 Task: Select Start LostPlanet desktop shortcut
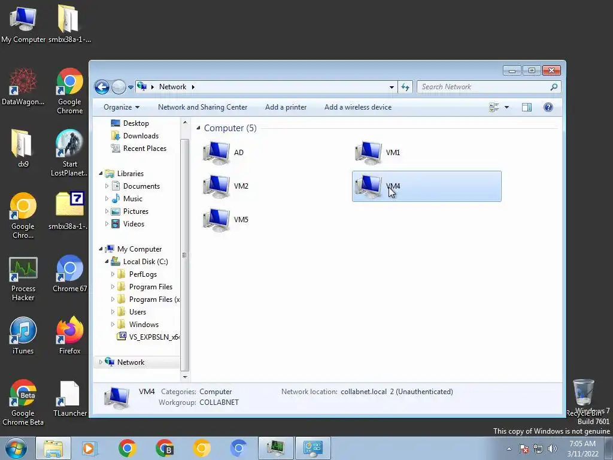(x=69, y=153)
